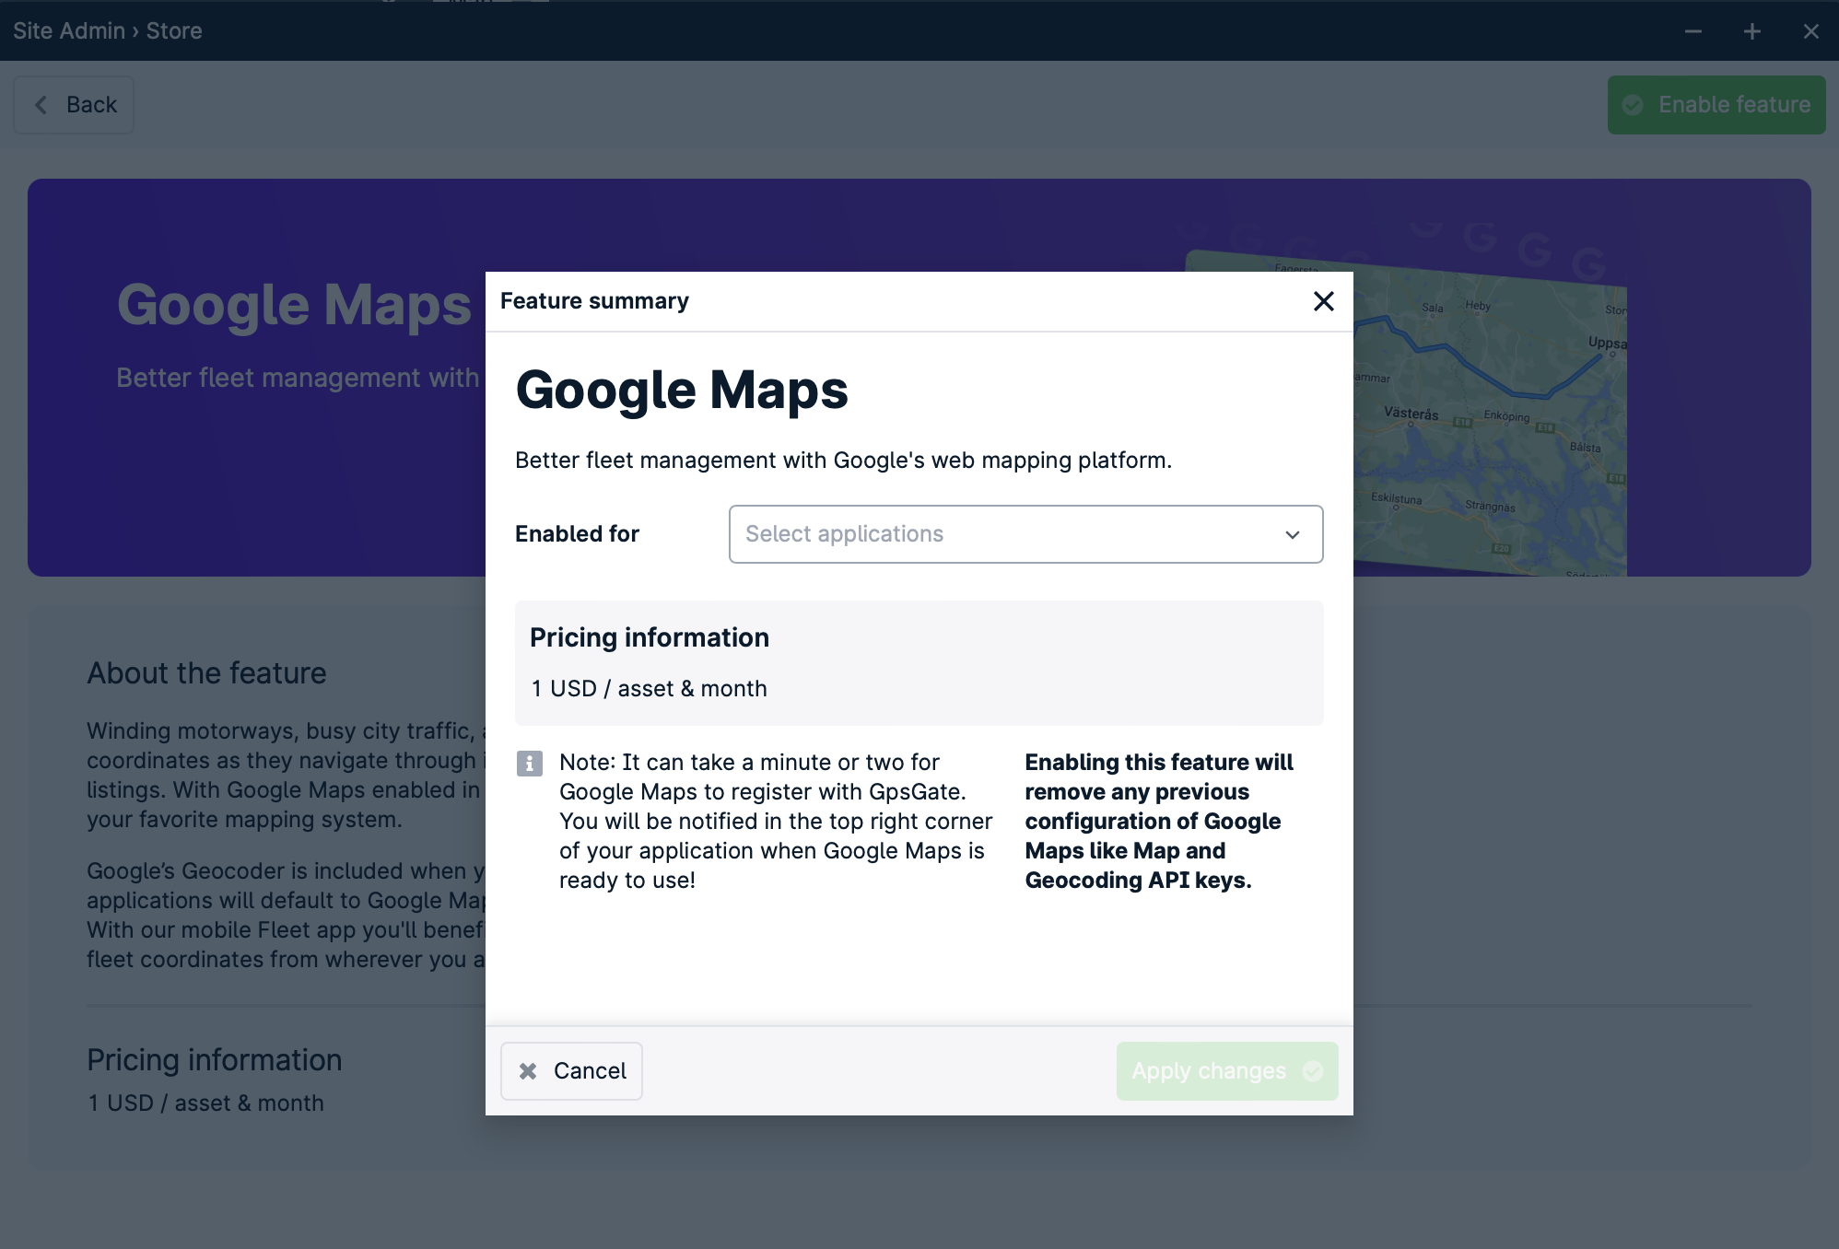Click the Pricing information heading in dialog
The width and height of the screenshot is (1839, 1249).
tap(649, 637)
